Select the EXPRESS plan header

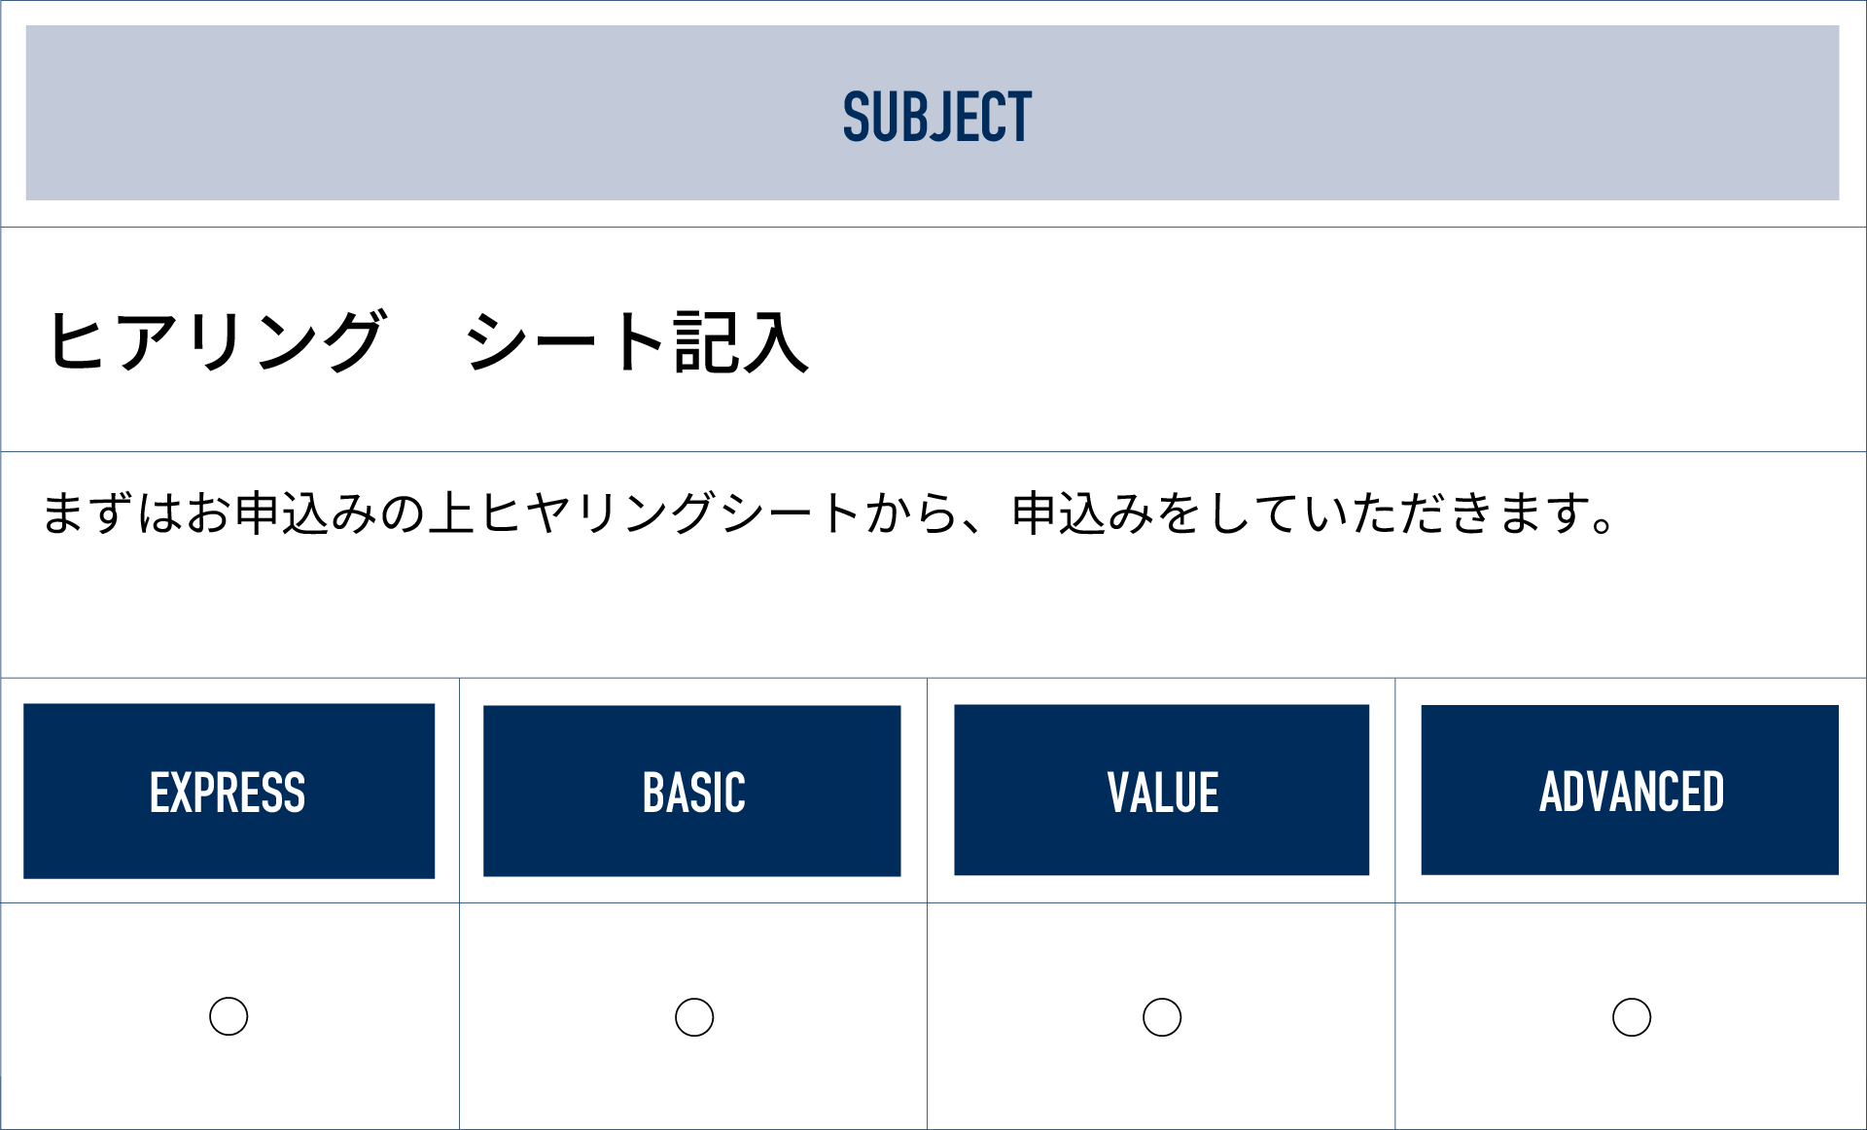point(229,792)
